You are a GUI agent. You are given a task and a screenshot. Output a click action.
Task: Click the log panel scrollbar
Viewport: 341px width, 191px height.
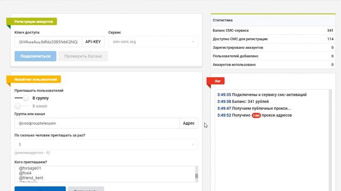click(x=330, y=140)
